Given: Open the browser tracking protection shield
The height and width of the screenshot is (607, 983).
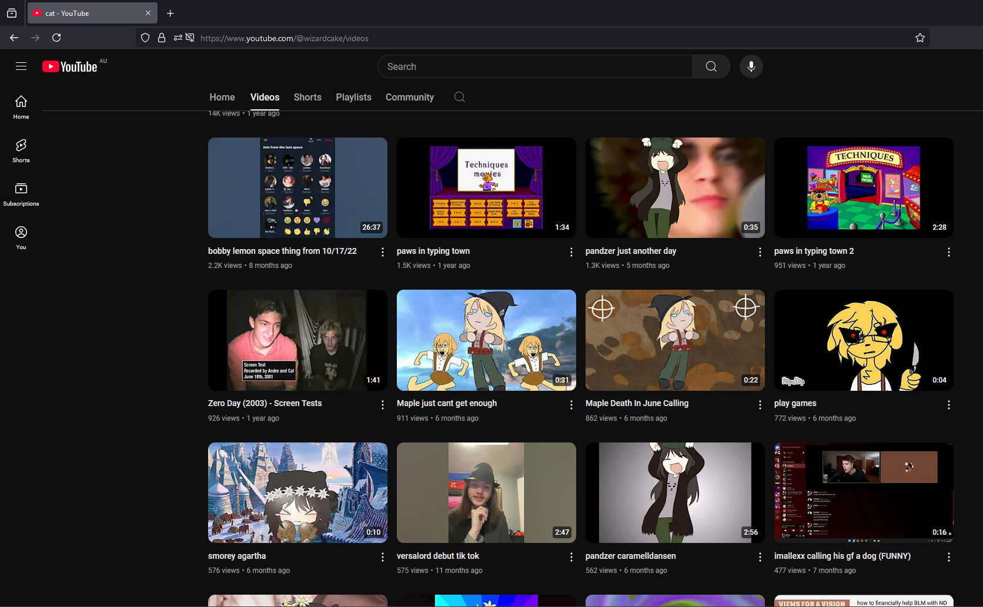Looking at the screenshot, I should (x=145, y=38).
